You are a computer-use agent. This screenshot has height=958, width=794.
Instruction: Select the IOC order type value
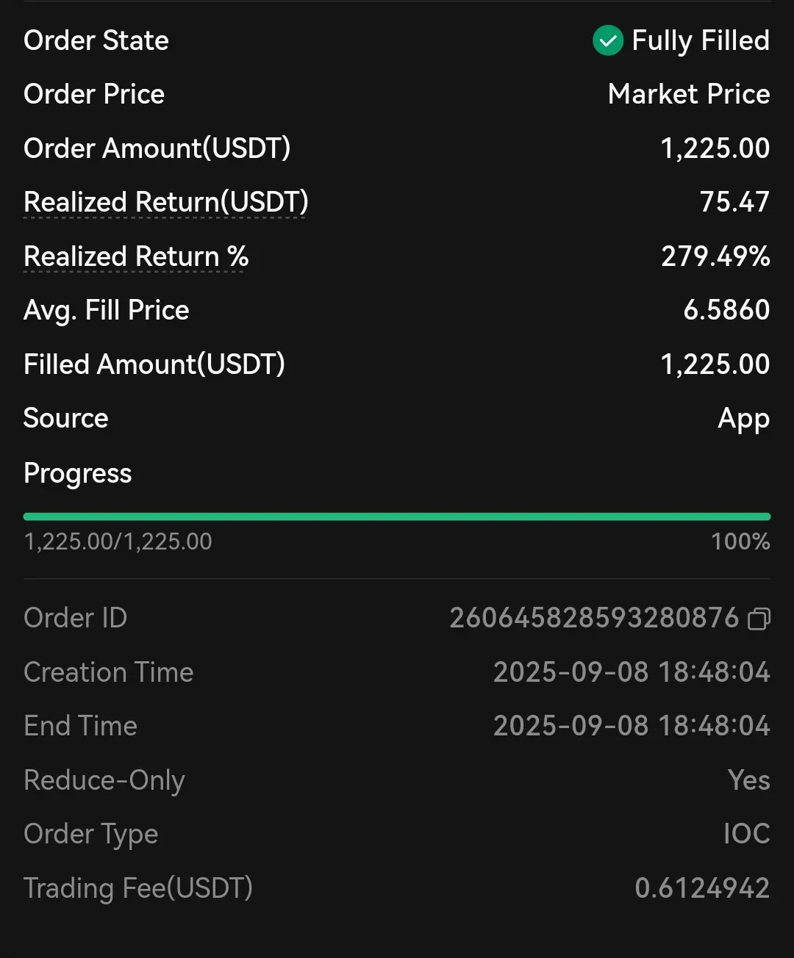point(746,834)
